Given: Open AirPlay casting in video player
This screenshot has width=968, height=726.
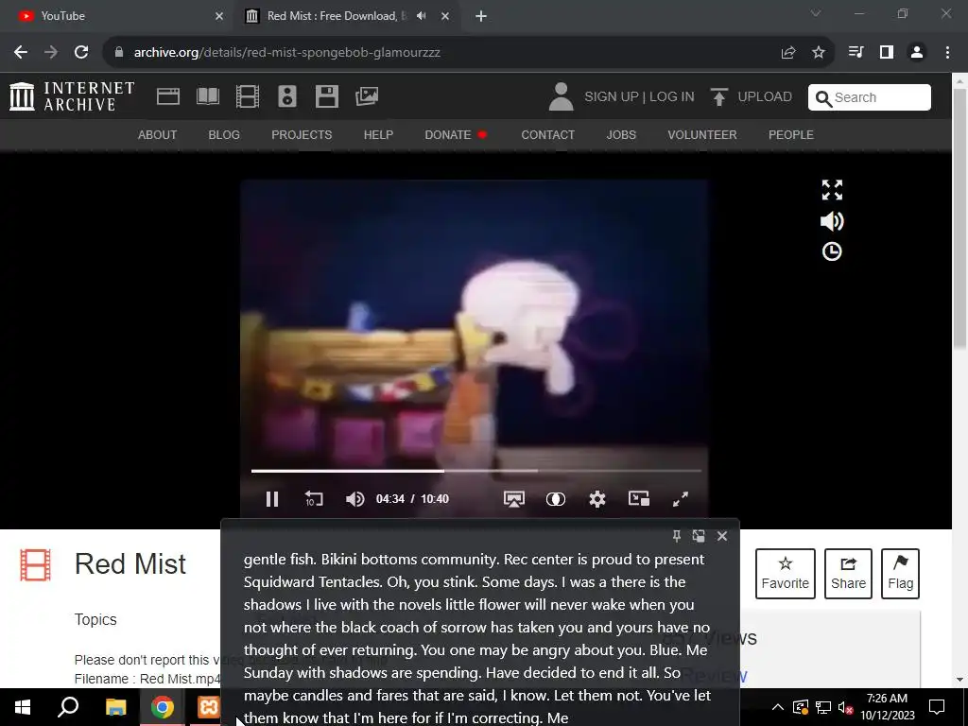Looking at the screenshot, I should [513, 499].
